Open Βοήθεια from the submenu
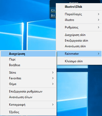102x116 pixels. [28, 65]
